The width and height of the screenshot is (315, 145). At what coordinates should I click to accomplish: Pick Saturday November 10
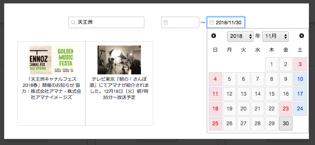click(x=300, y=79)
